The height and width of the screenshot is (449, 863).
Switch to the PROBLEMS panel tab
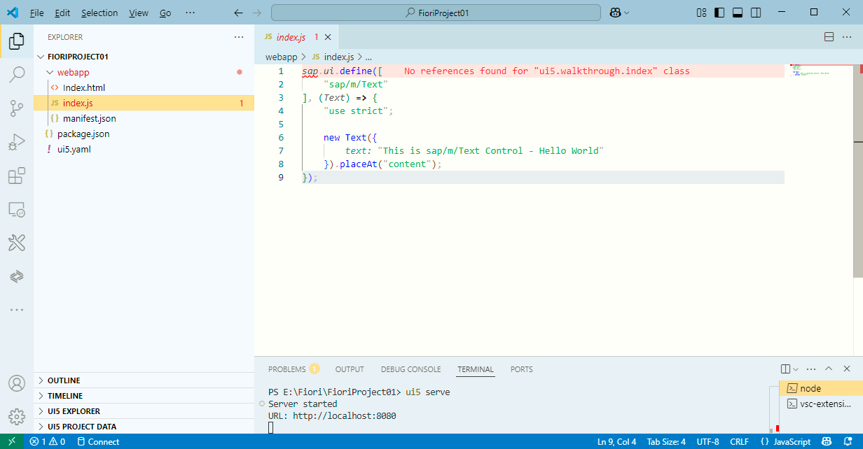click(294, 369)
